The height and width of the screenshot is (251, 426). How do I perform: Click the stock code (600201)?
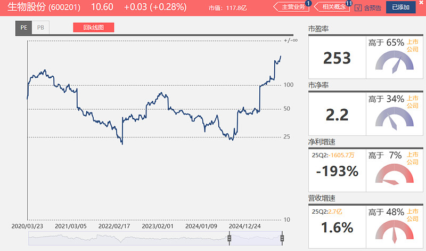coord(64,7)
